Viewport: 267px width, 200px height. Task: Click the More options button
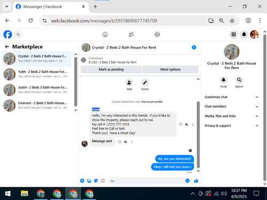(x=170, y=69)
